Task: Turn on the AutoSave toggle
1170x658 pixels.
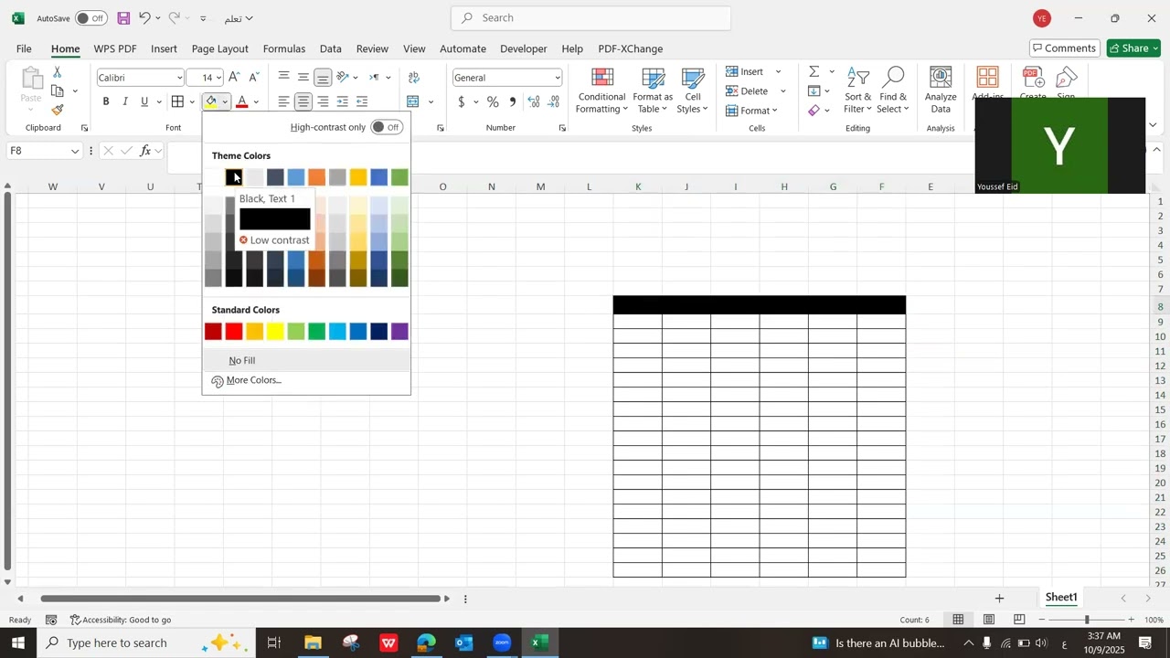Action: pyautogui.click(x=90, y=18)
